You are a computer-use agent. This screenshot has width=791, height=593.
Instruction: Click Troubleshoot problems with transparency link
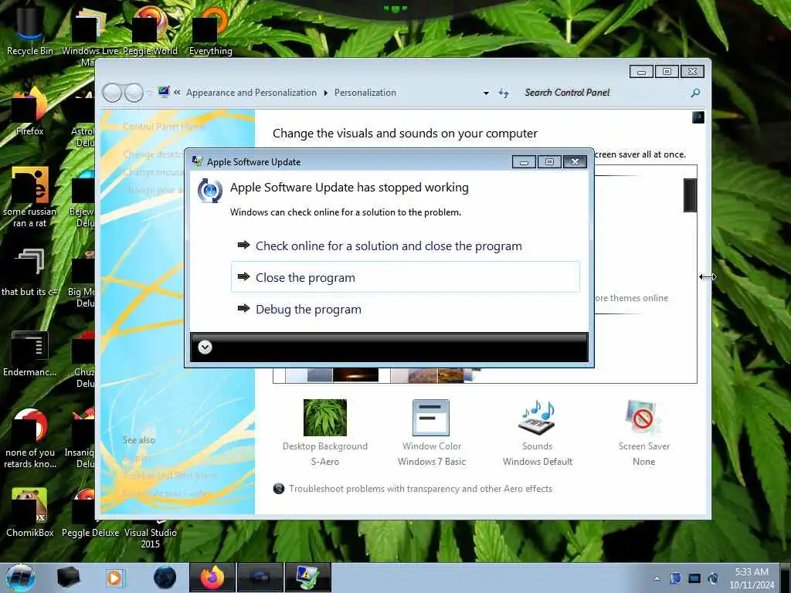[420, 489]
